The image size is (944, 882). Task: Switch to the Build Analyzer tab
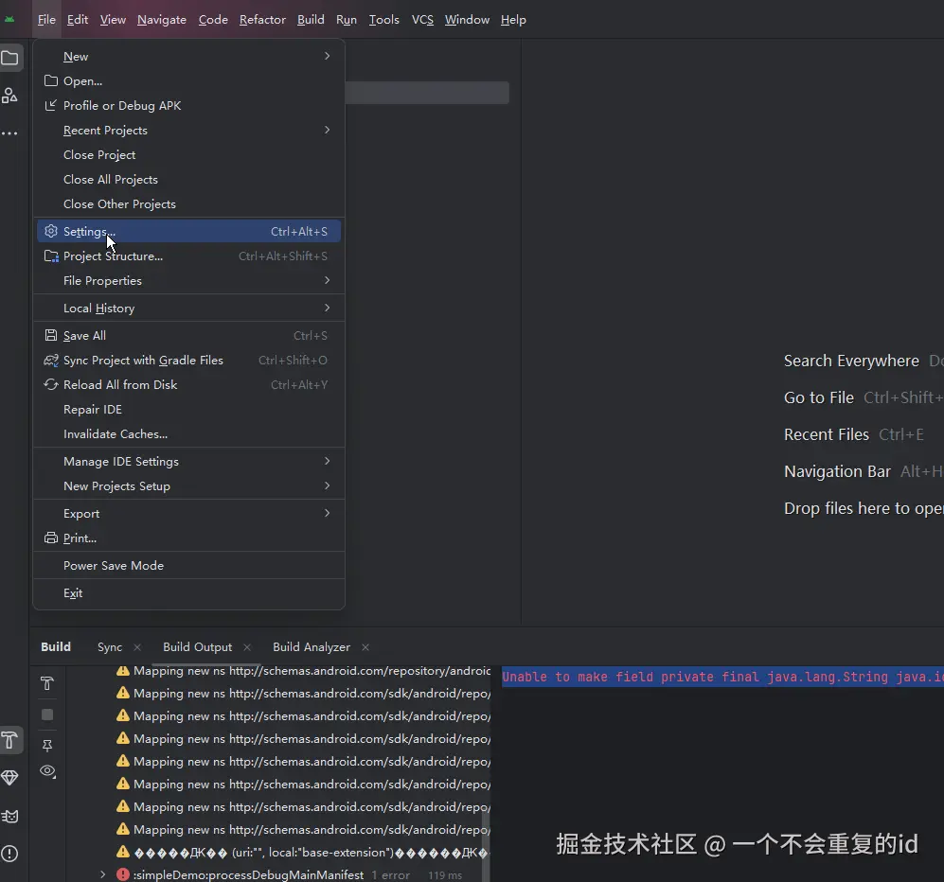[x=312, y=647]
